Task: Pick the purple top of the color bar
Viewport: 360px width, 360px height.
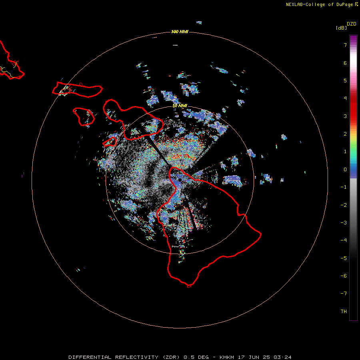Action: pyautogui.click(x=353, y=39)
